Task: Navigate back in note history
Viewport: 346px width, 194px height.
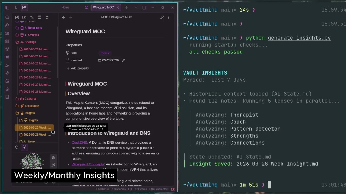Action: tap(64, 17)
